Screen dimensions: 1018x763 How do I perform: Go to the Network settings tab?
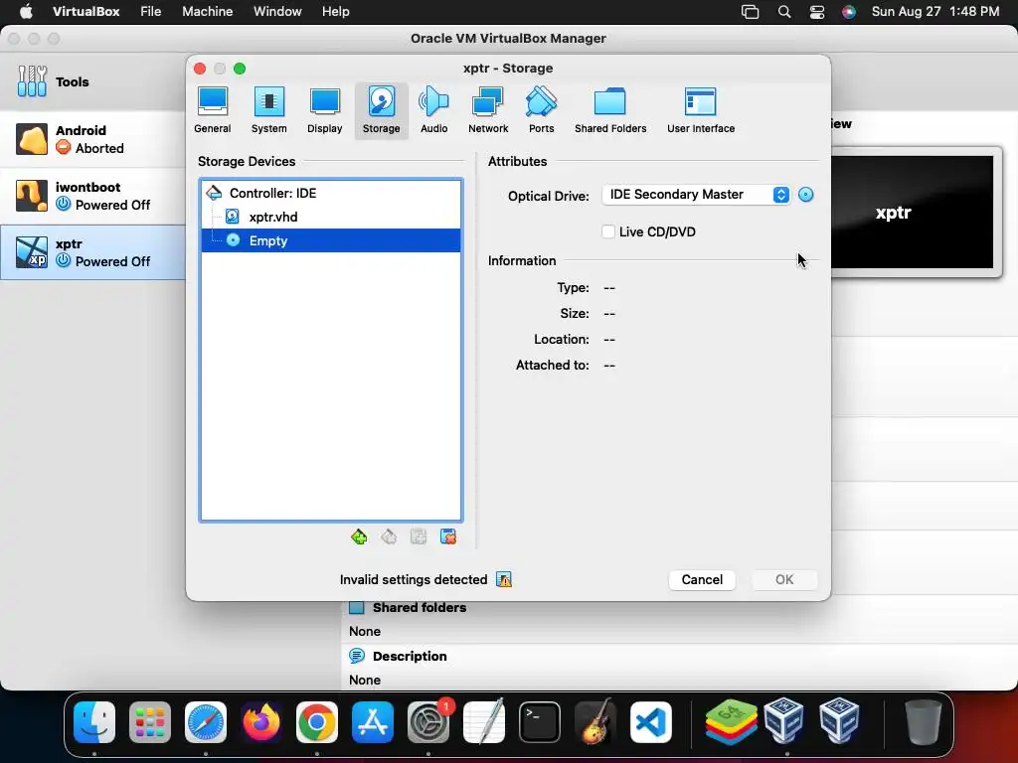point(488,110)
